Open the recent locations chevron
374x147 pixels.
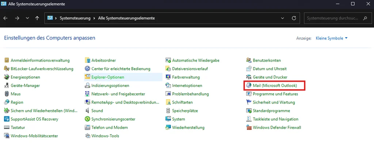click(x=27, y=18)
